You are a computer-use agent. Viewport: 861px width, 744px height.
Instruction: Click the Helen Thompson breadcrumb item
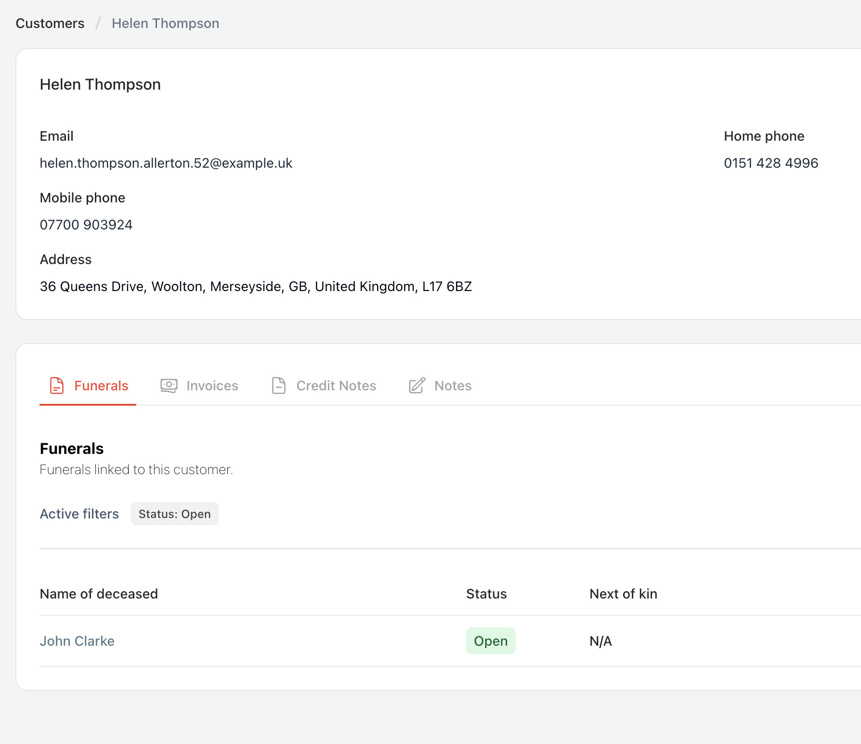165,23
